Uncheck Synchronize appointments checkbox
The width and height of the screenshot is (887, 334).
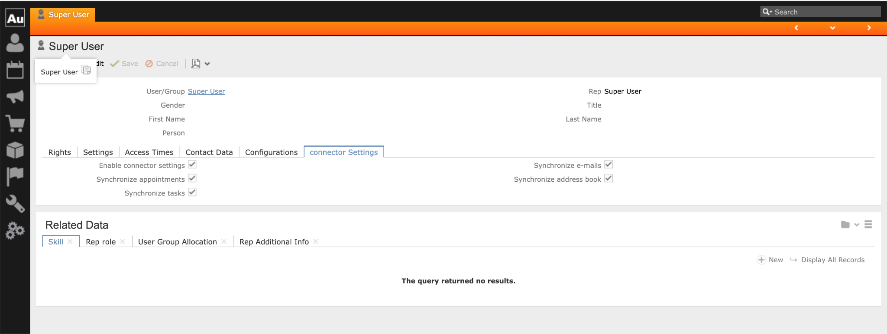[192, 179]
